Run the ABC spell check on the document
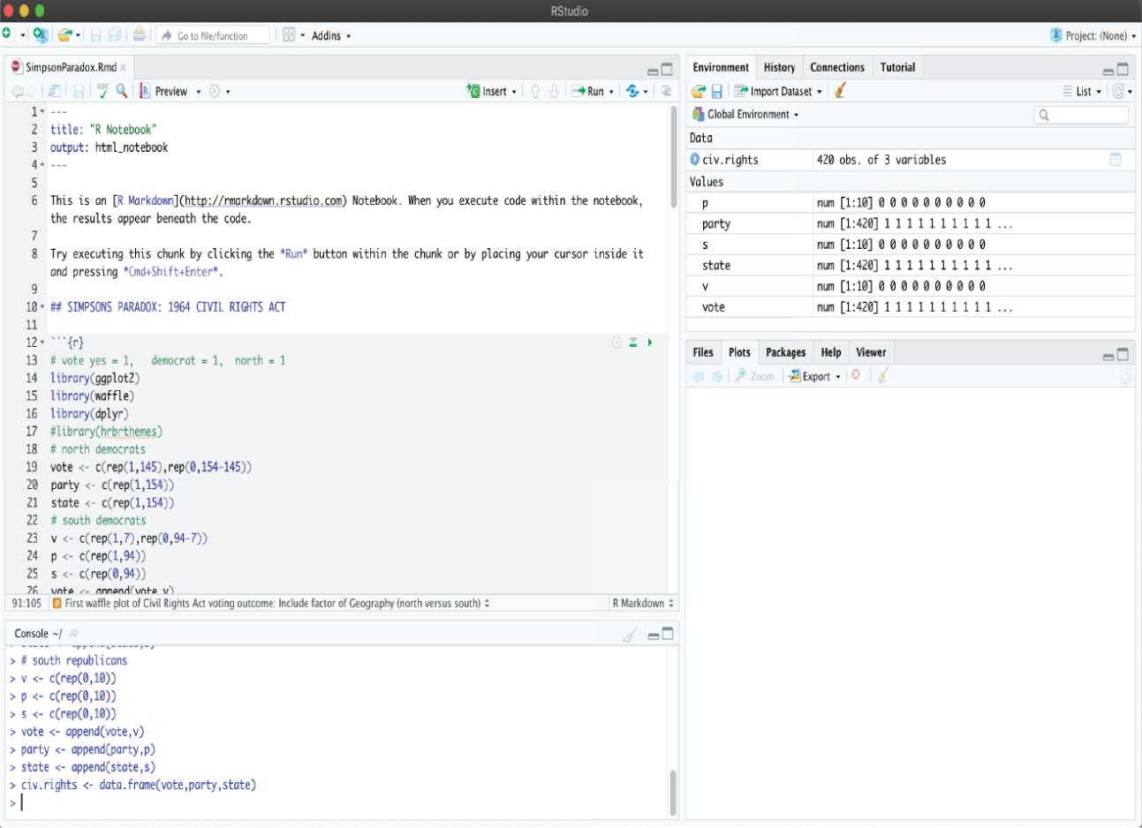1142x828 pixels. point(102,91)
